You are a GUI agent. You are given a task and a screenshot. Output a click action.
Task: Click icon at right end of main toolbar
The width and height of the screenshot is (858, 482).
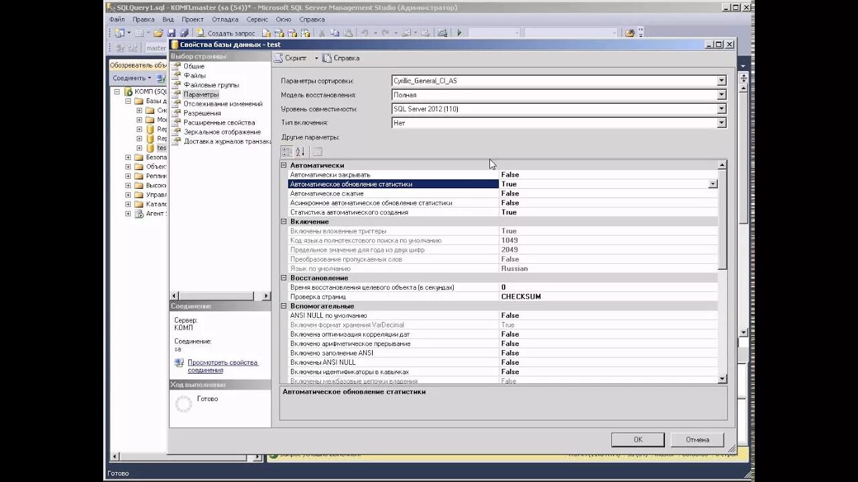[629, 32]
